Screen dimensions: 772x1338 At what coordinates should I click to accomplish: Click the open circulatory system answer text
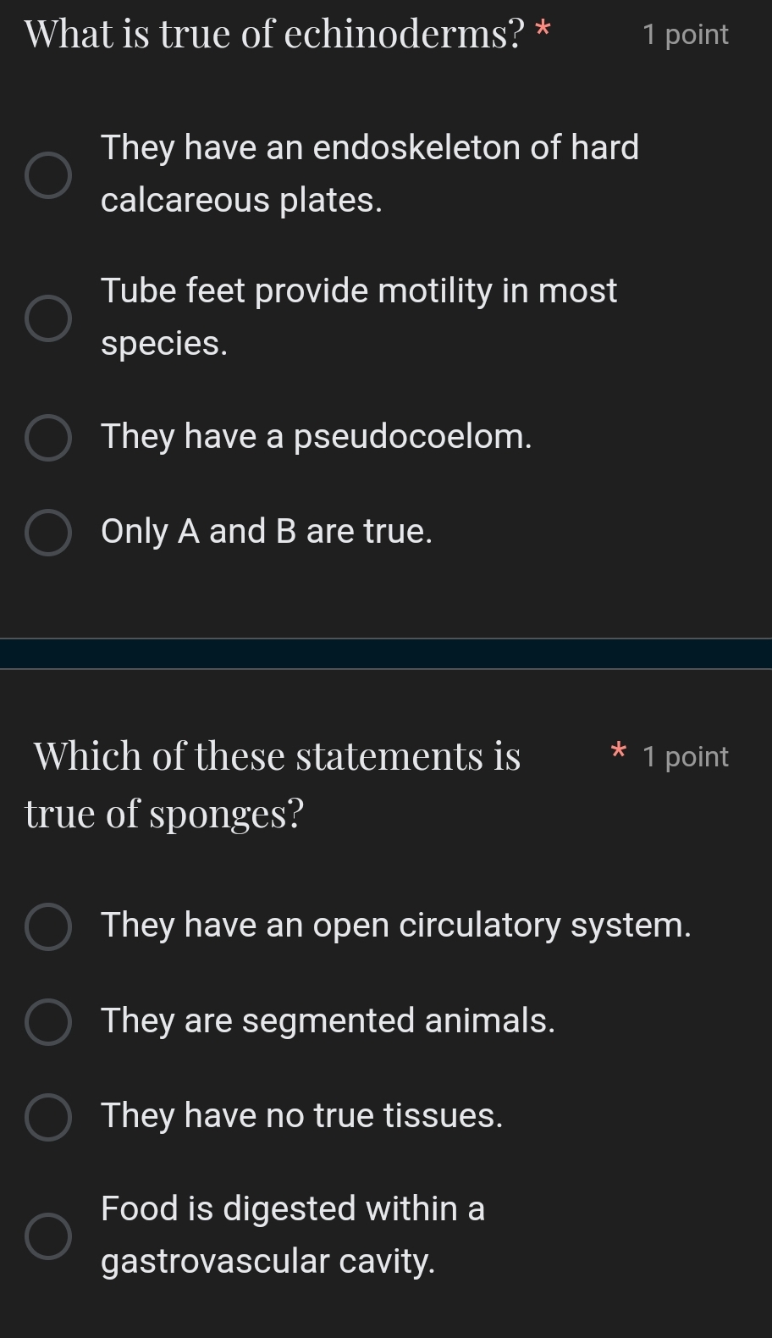click(x=396, y=926)
